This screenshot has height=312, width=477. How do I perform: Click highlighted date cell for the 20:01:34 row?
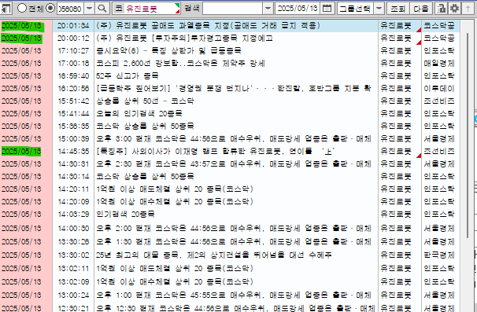click(22, 26)
